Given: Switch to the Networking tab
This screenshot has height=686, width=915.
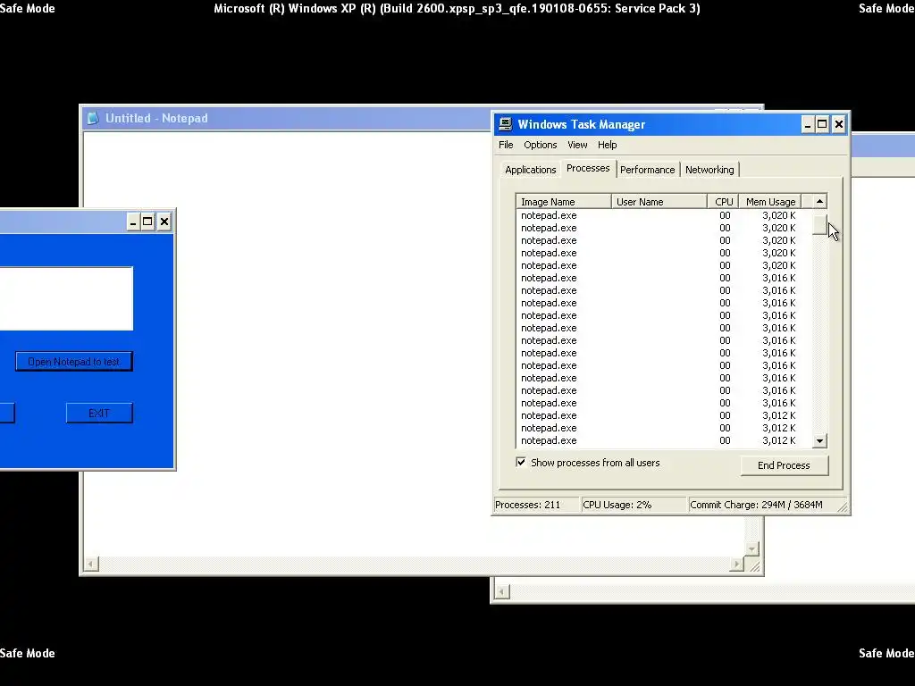Looking at the screenshot, I should [709, 170].
